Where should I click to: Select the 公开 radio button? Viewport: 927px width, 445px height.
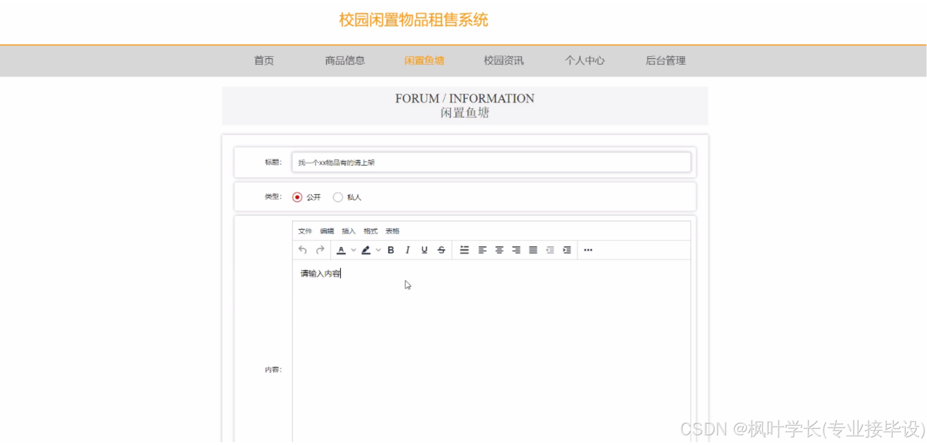[297, 197]
